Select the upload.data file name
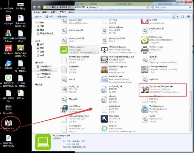Viewport: 194px width, 153px height. tap(114, 106)
